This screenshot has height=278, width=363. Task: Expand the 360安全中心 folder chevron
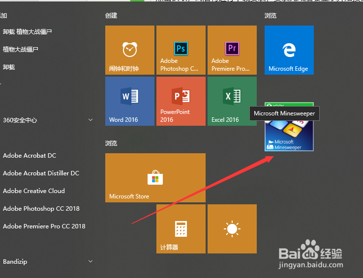[91, 120]
